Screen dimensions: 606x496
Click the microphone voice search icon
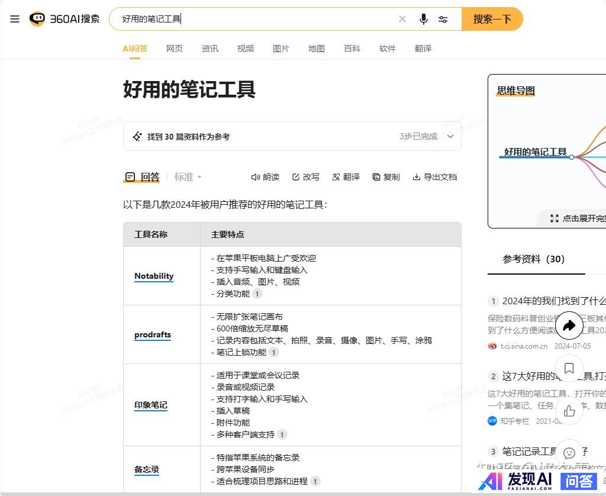click(423, 19)
